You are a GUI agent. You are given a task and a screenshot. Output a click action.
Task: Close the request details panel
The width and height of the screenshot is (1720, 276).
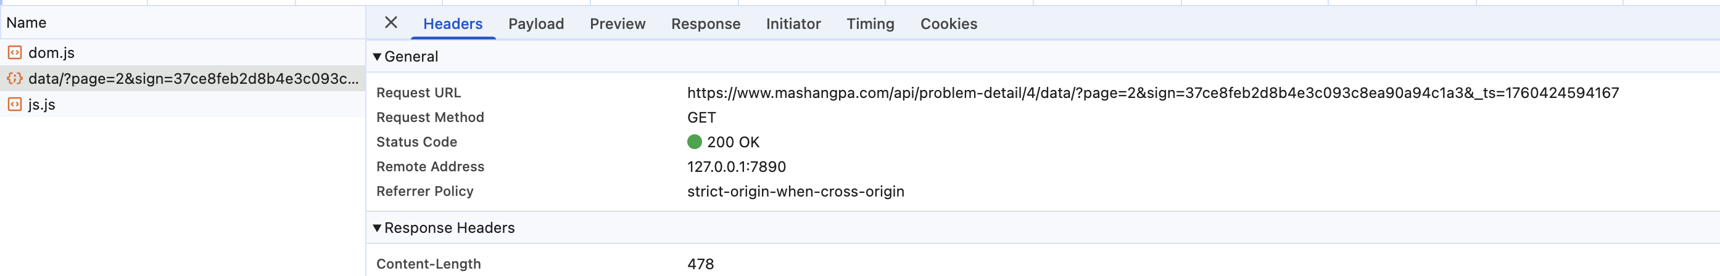pos(391,23)
